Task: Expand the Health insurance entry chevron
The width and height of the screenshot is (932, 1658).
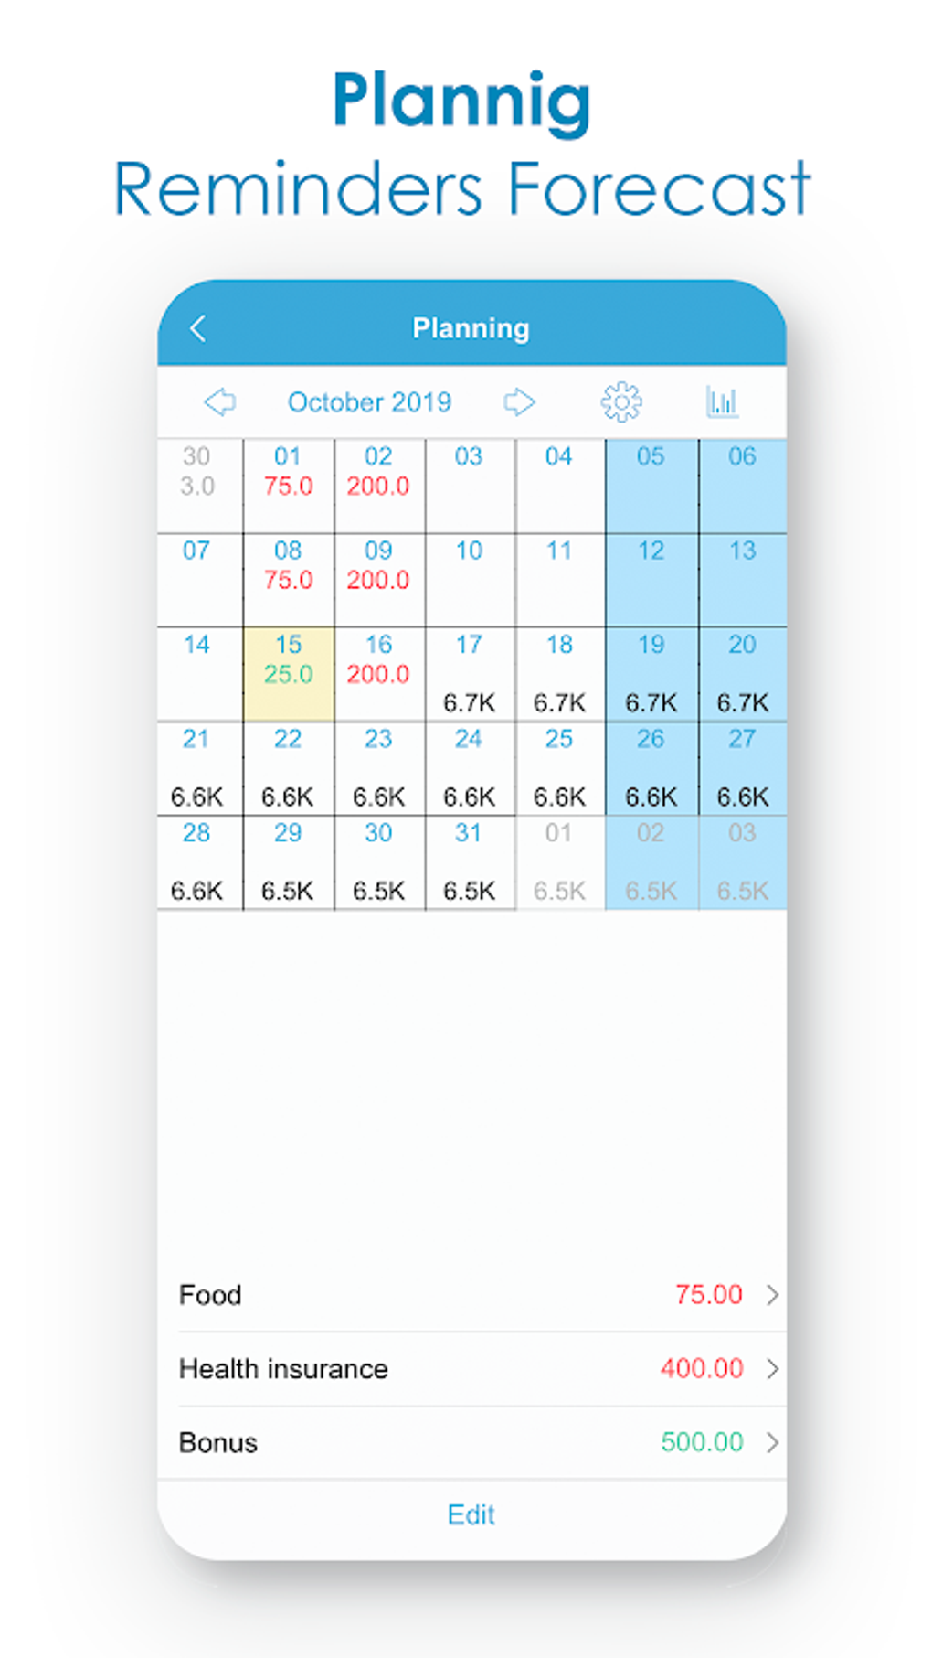Action: [772, 1368]
